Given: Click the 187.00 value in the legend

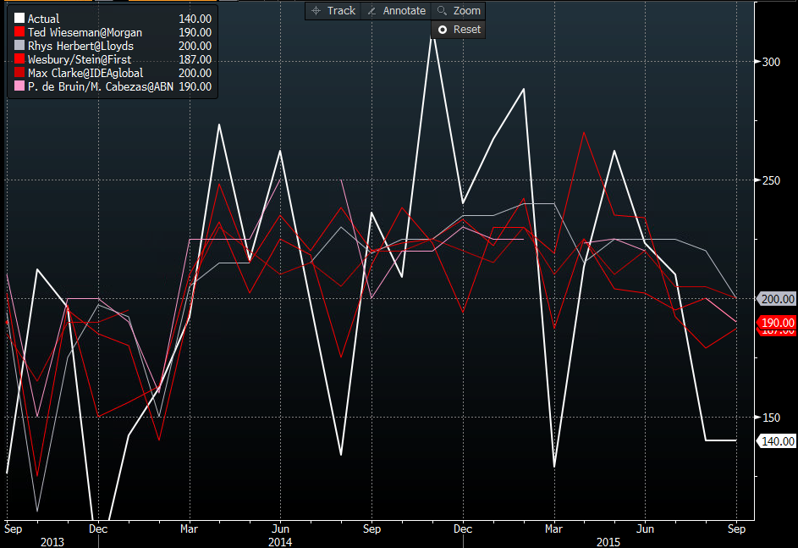Looking at the screenshot, I should point(195,59).
